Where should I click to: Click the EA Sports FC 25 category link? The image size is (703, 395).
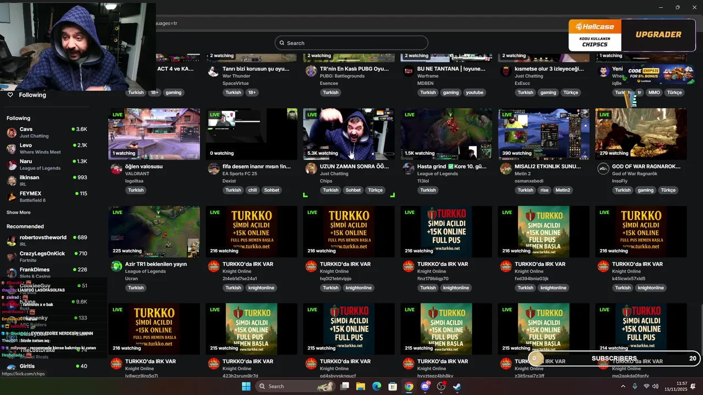[x=239, y=174]
